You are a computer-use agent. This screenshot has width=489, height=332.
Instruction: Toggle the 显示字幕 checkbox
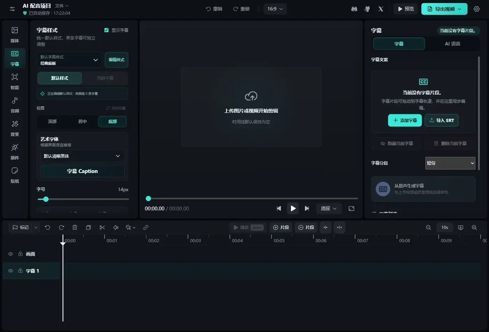(x=107, y=30)
